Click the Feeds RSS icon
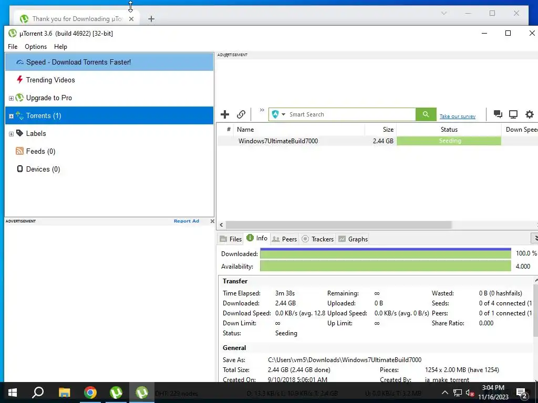The image size is (538, 403). tap(19, 151)
